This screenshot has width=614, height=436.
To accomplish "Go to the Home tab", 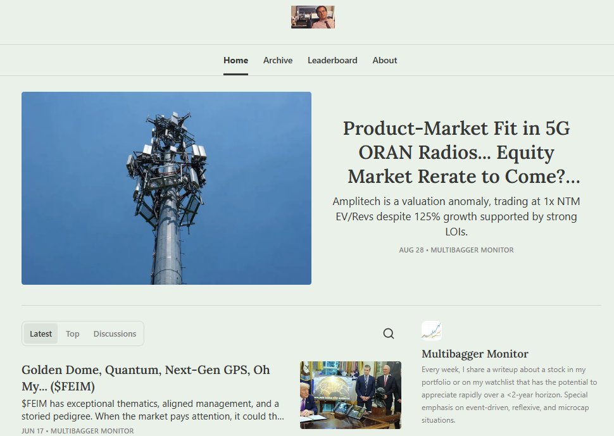I will click(x=235, y=60).
